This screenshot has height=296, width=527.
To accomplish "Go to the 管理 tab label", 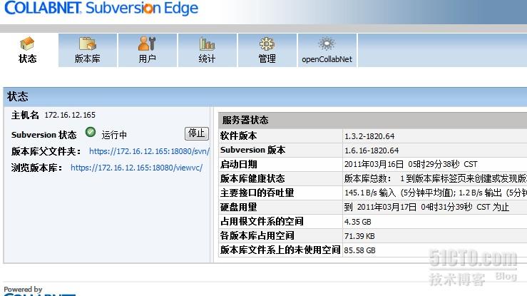I will (x=267, y=58).
